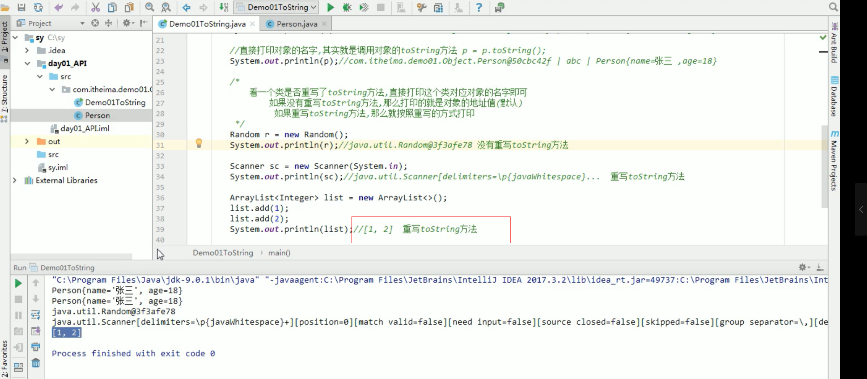Viewport: 867px width, 379px height.
Task: Click the editor vertical scrollbar thumb
Action: 824,166
